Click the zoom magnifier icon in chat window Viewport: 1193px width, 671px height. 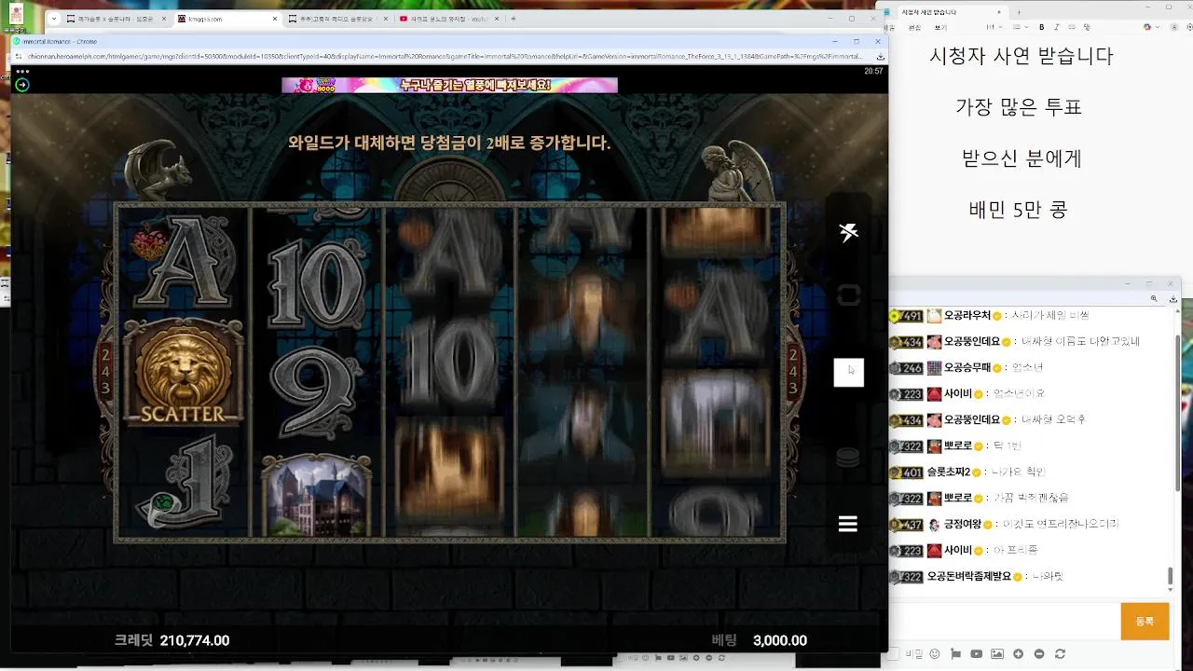pyautogui.click(x=1154, y=298)
